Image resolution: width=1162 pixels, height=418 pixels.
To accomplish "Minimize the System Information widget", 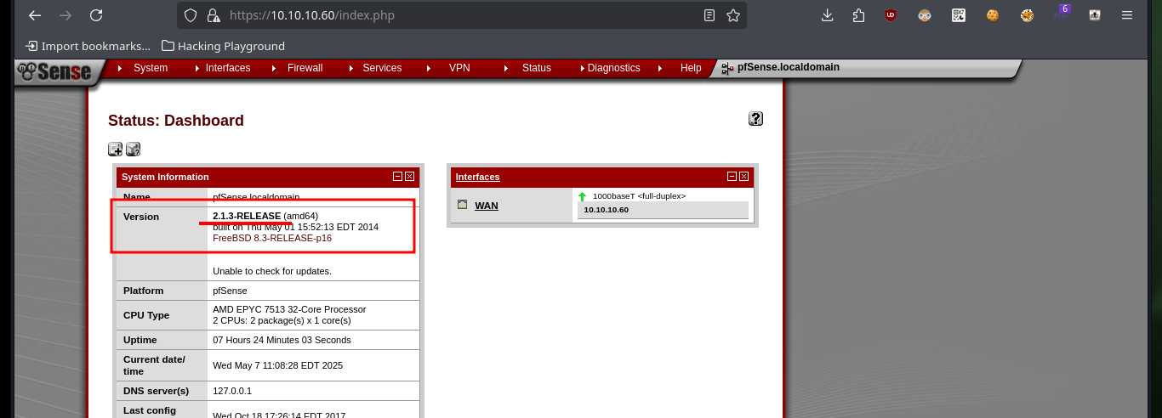I will (x=397, y=177).
